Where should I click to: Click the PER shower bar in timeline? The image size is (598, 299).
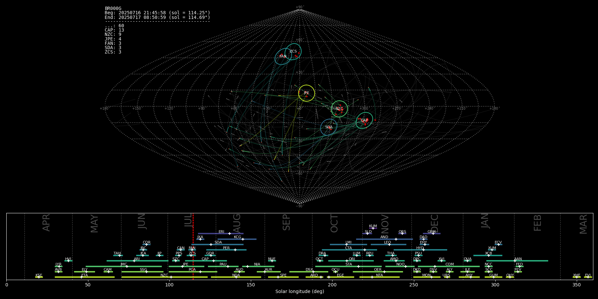[226, 250]
